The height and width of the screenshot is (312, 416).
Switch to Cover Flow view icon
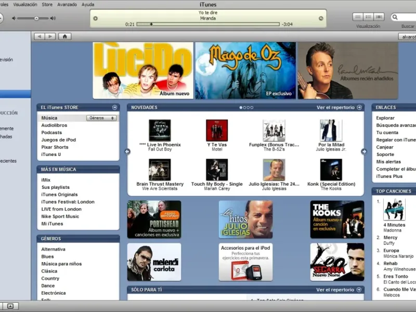click(x=379, y=17)
